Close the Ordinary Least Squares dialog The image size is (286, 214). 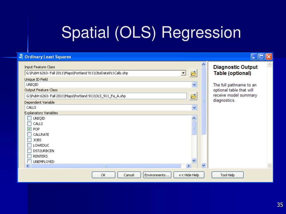point(269,57)
